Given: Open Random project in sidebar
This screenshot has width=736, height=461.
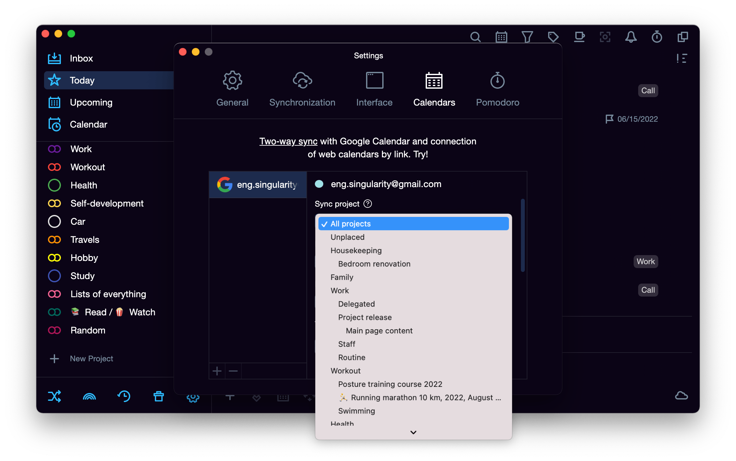Looking at the screenshot, I should pyautogui.click(x=109, y=330).
